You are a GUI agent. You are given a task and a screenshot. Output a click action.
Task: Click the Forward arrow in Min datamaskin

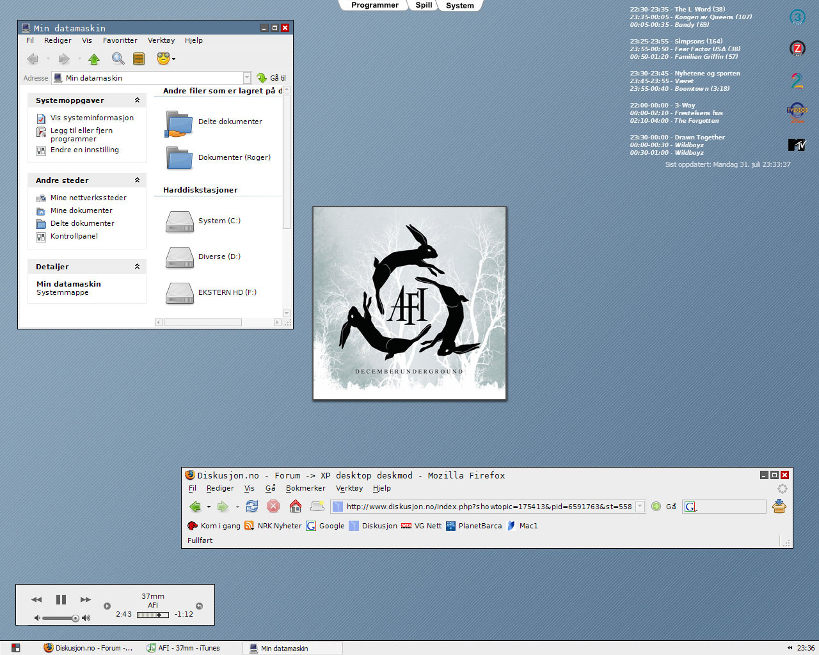[x=64, y=59]
